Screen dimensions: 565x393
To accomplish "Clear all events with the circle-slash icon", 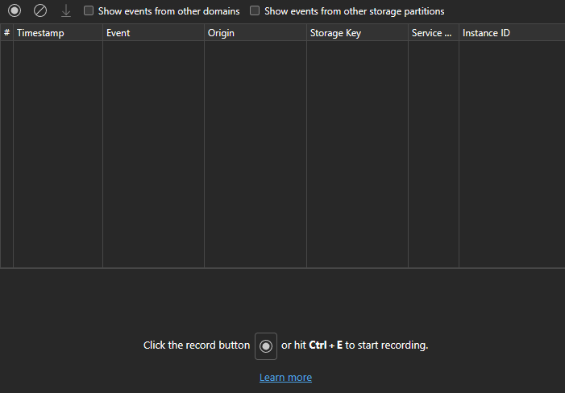I will point(40,10).
